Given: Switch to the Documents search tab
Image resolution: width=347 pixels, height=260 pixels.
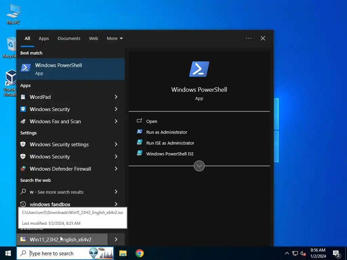Looking at the screenshot, I should (69, 39).
